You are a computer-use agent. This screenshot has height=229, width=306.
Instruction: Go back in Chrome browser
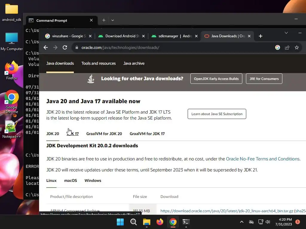tap(46, 47)
